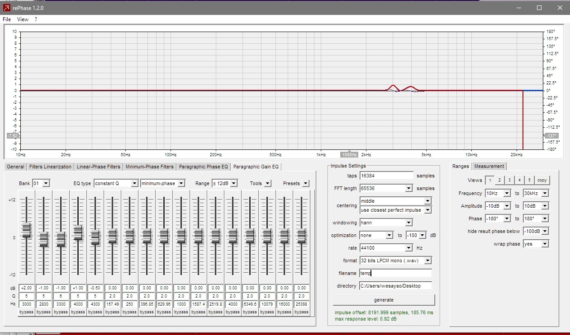Click the rePhase app icon in title bar
This screenshot has height=335, width=570.
pos(7,8)
